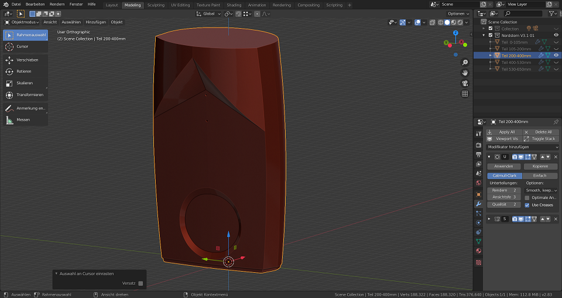Screen dimensions: 562x298
Task: Switch to the Sculpting workspace tab
Action: point(156,5)
